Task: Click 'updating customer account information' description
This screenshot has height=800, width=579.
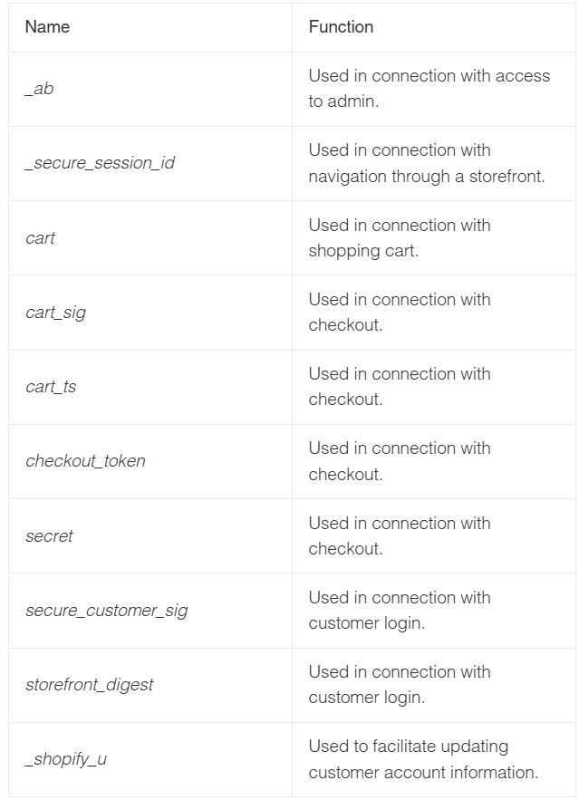Action: coord(423,760)
